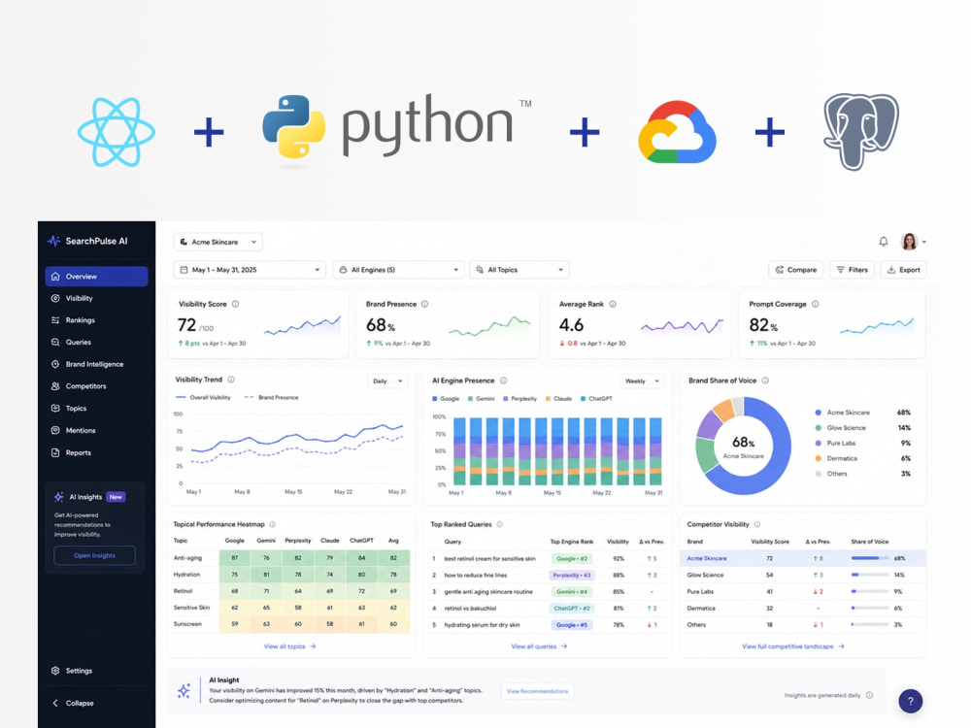This screenshot has width=971, height=728.
Task: Click the PostgreSQL elephant logo
Action: (860, 132)
